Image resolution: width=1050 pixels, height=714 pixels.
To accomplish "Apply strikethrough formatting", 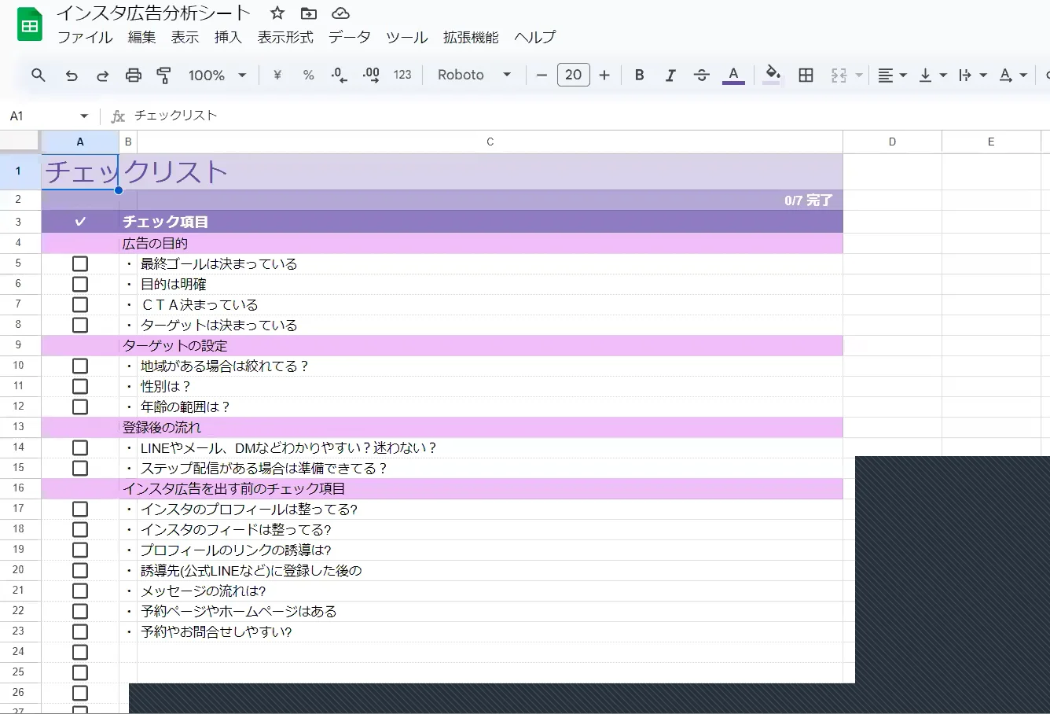I will 701,75.
